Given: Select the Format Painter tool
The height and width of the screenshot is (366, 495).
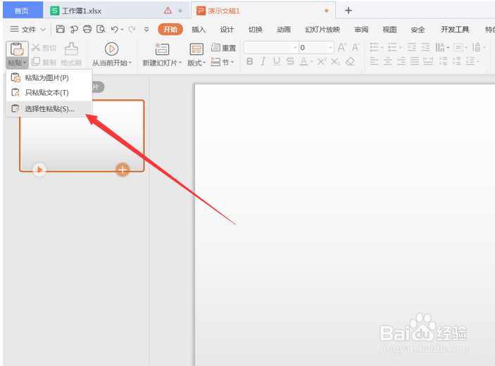Looking at the screenshot, I should [x=71, y=55].
